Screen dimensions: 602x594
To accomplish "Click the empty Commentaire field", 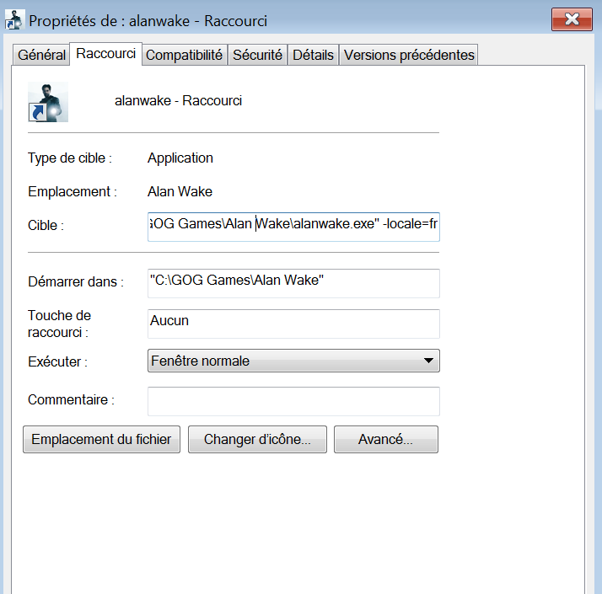I will (293, 401).
